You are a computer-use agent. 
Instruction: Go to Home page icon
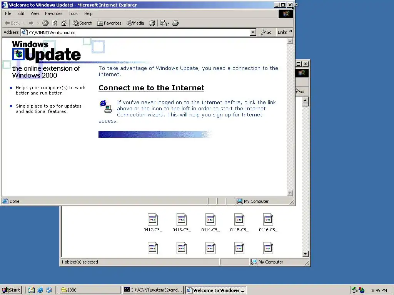[x=64, y=23]
